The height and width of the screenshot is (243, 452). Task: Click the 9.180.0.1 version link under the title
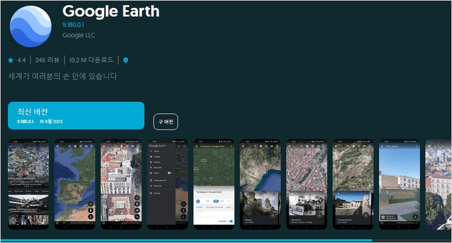73,24
